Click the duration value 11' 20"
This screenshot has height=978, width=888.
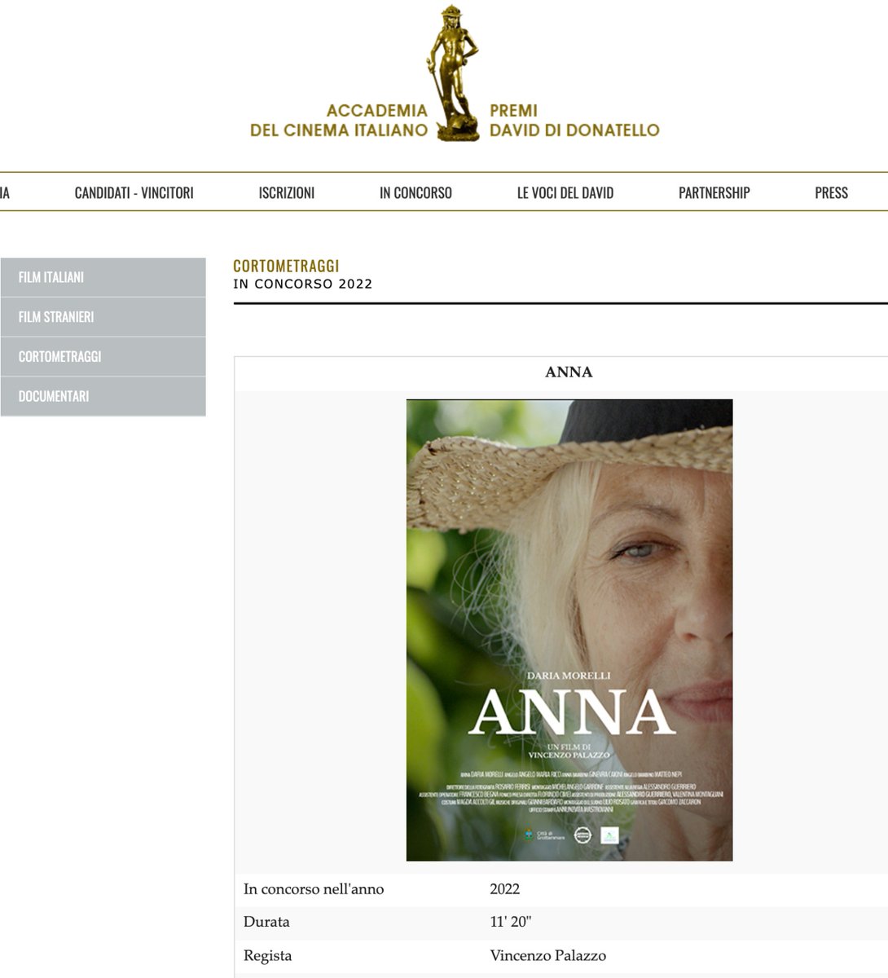[511, 923]
